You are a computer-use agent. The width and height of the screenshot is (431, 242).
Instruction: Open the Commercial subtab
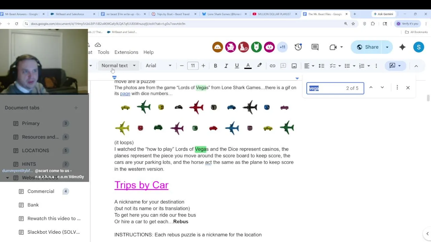[41, 191]
